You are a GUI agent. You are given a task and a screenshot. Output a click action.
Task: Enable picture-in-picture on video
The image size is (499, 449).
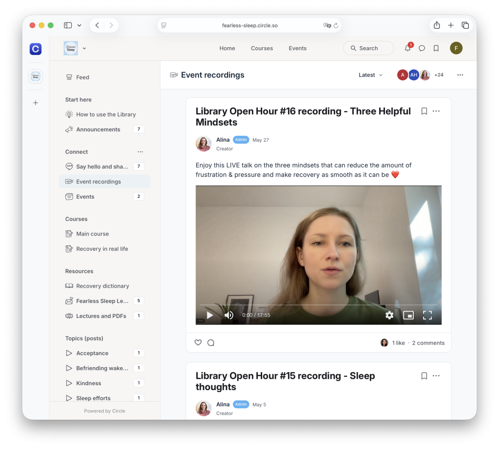(408, 315)
